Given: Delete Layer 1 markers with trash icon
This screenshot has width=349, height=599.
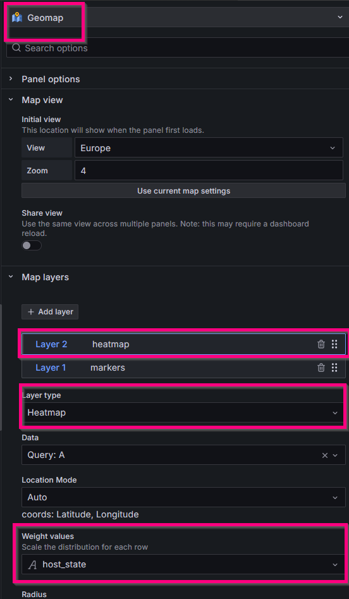Looking at the screenshot, I should tap(321, 367).
